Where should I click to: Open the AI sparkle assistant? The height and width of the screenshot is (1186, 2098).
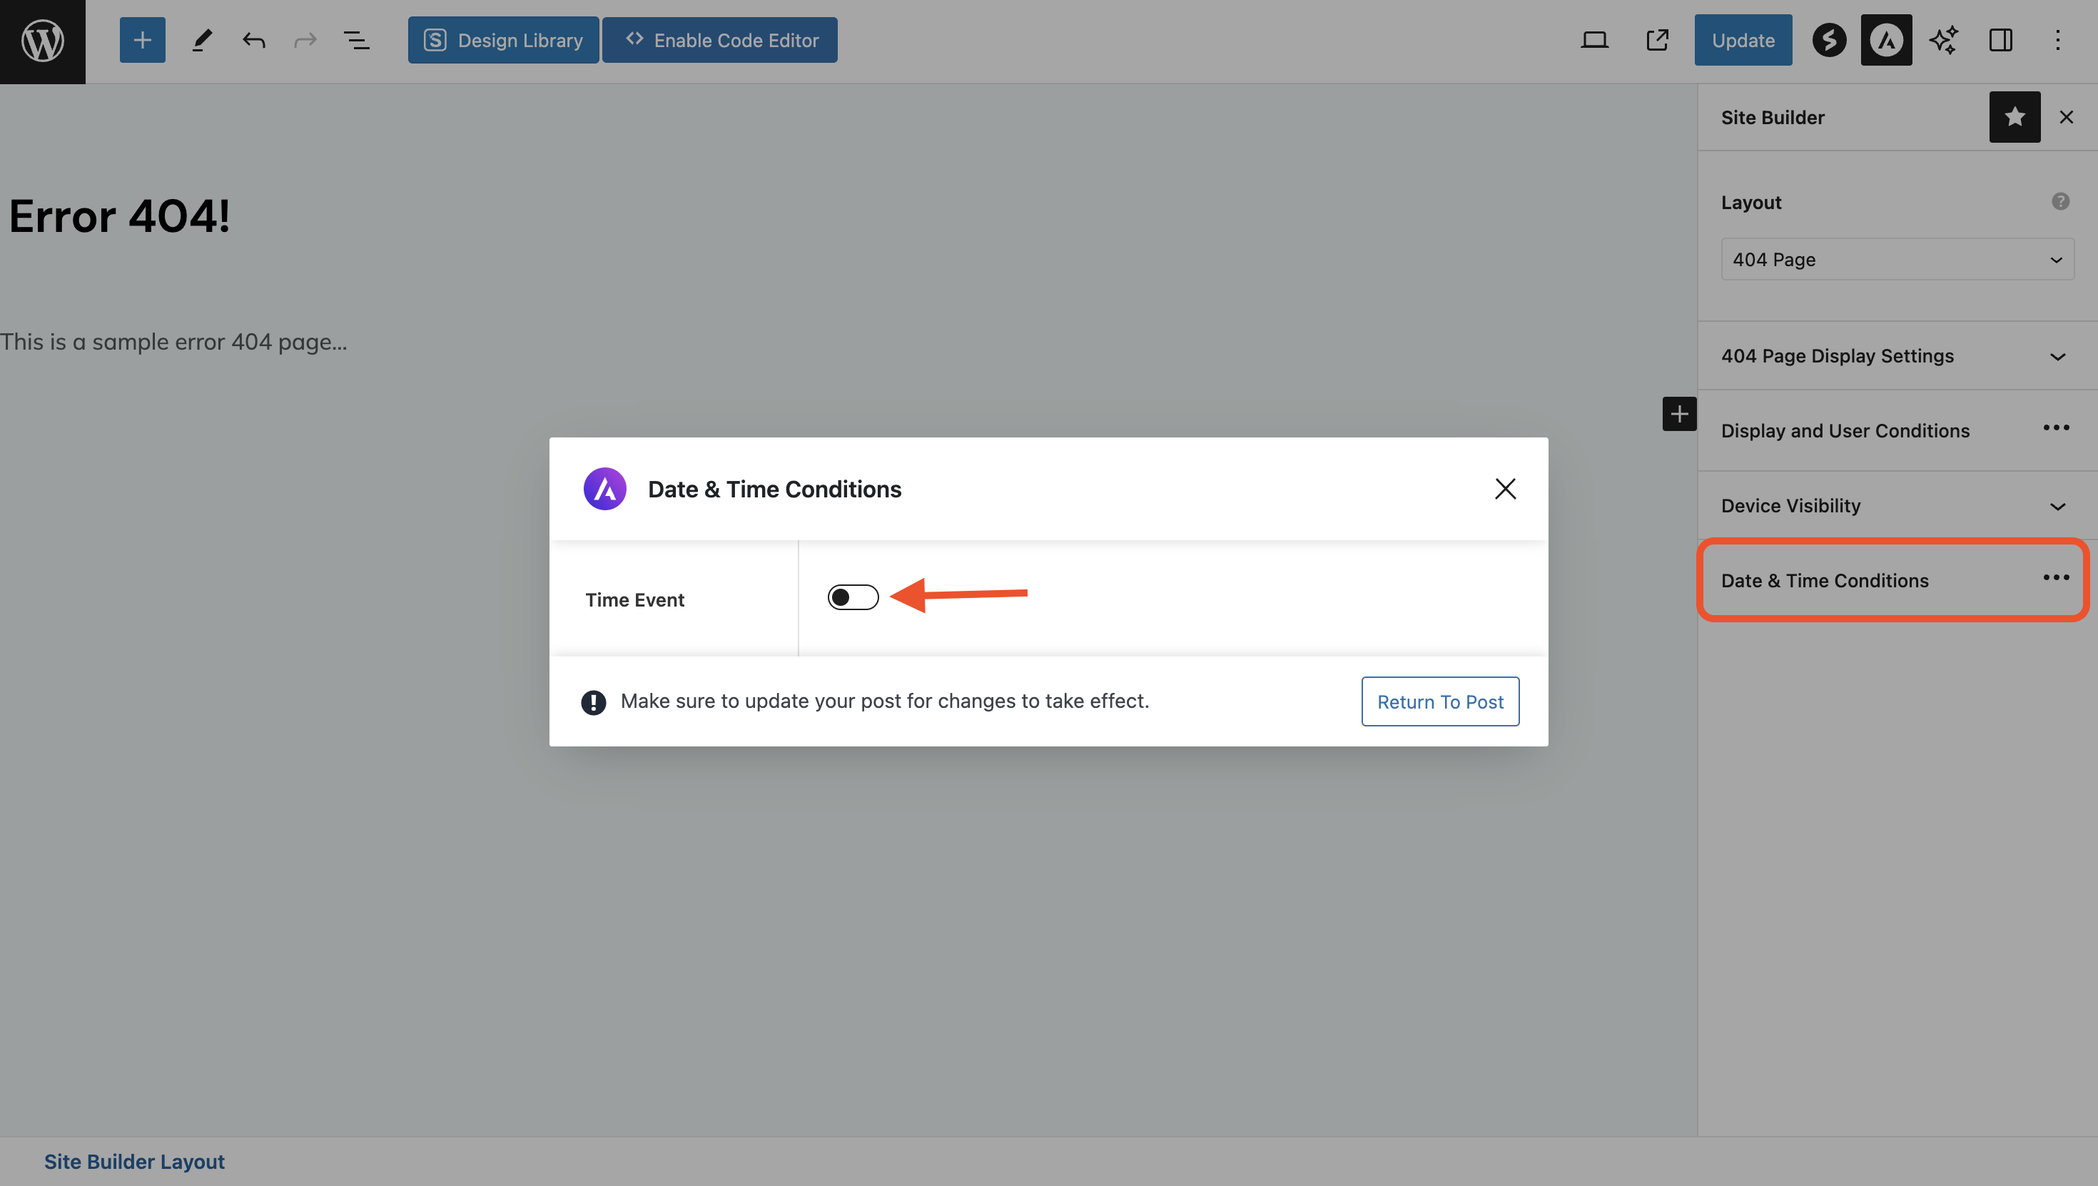[1943, 40]
